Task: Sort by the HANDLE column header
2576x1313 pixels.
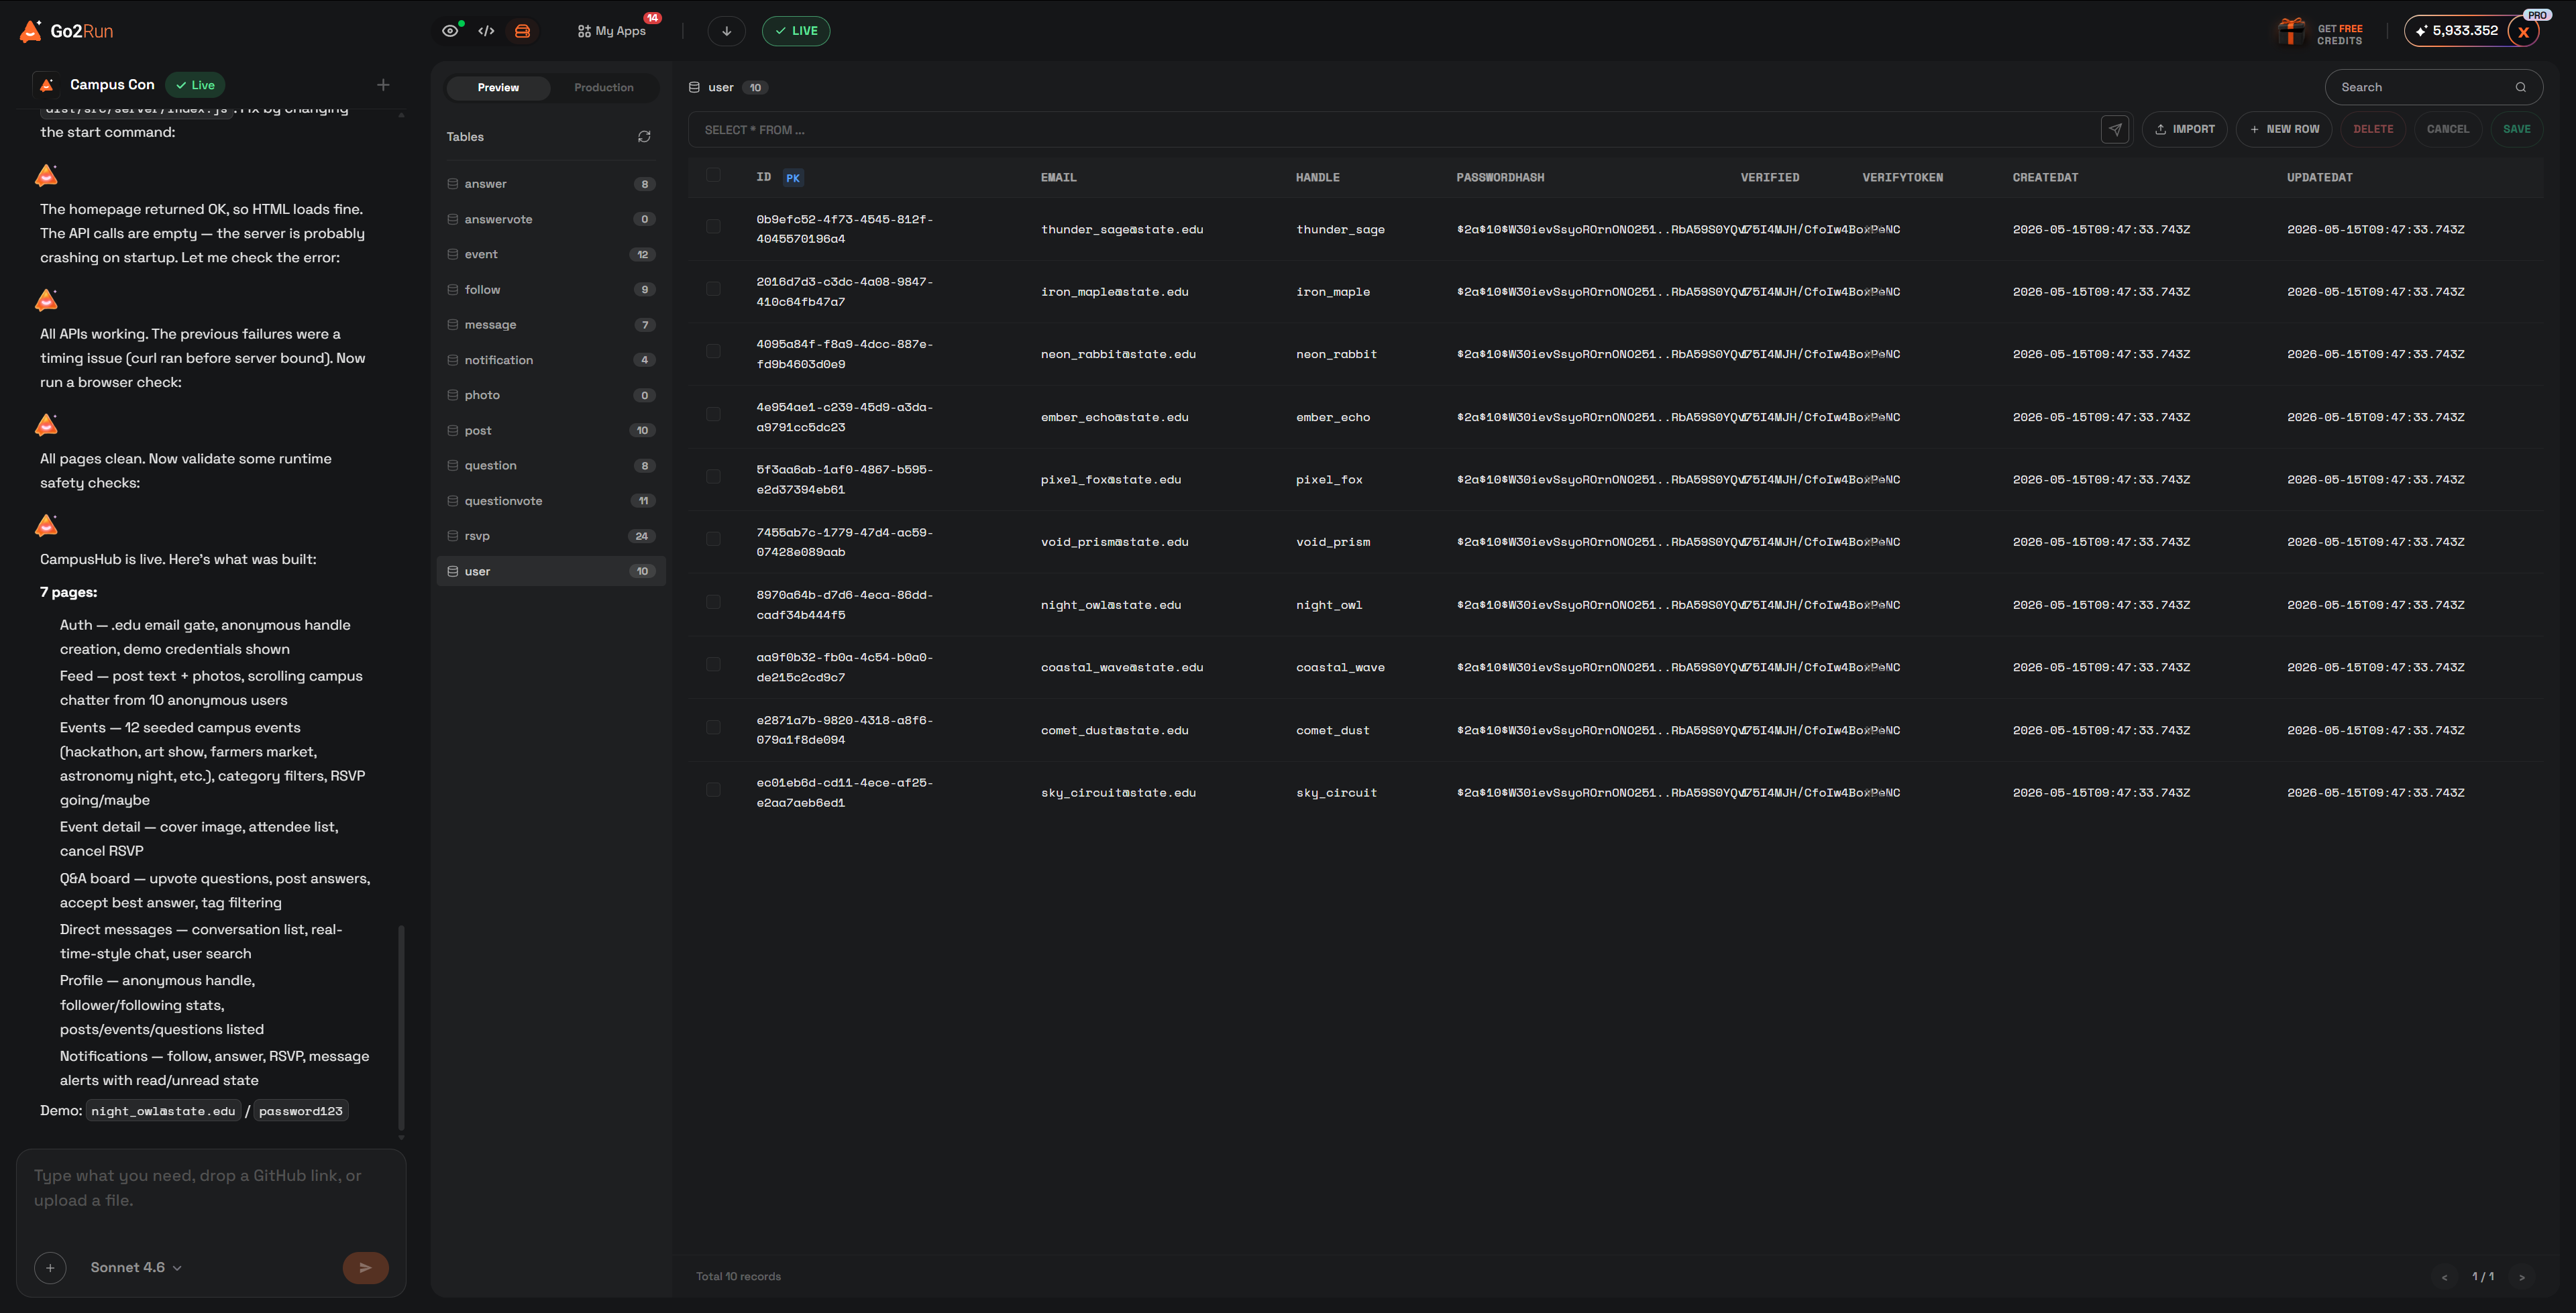Action: pyautogui.click(x=1317, y=177)
